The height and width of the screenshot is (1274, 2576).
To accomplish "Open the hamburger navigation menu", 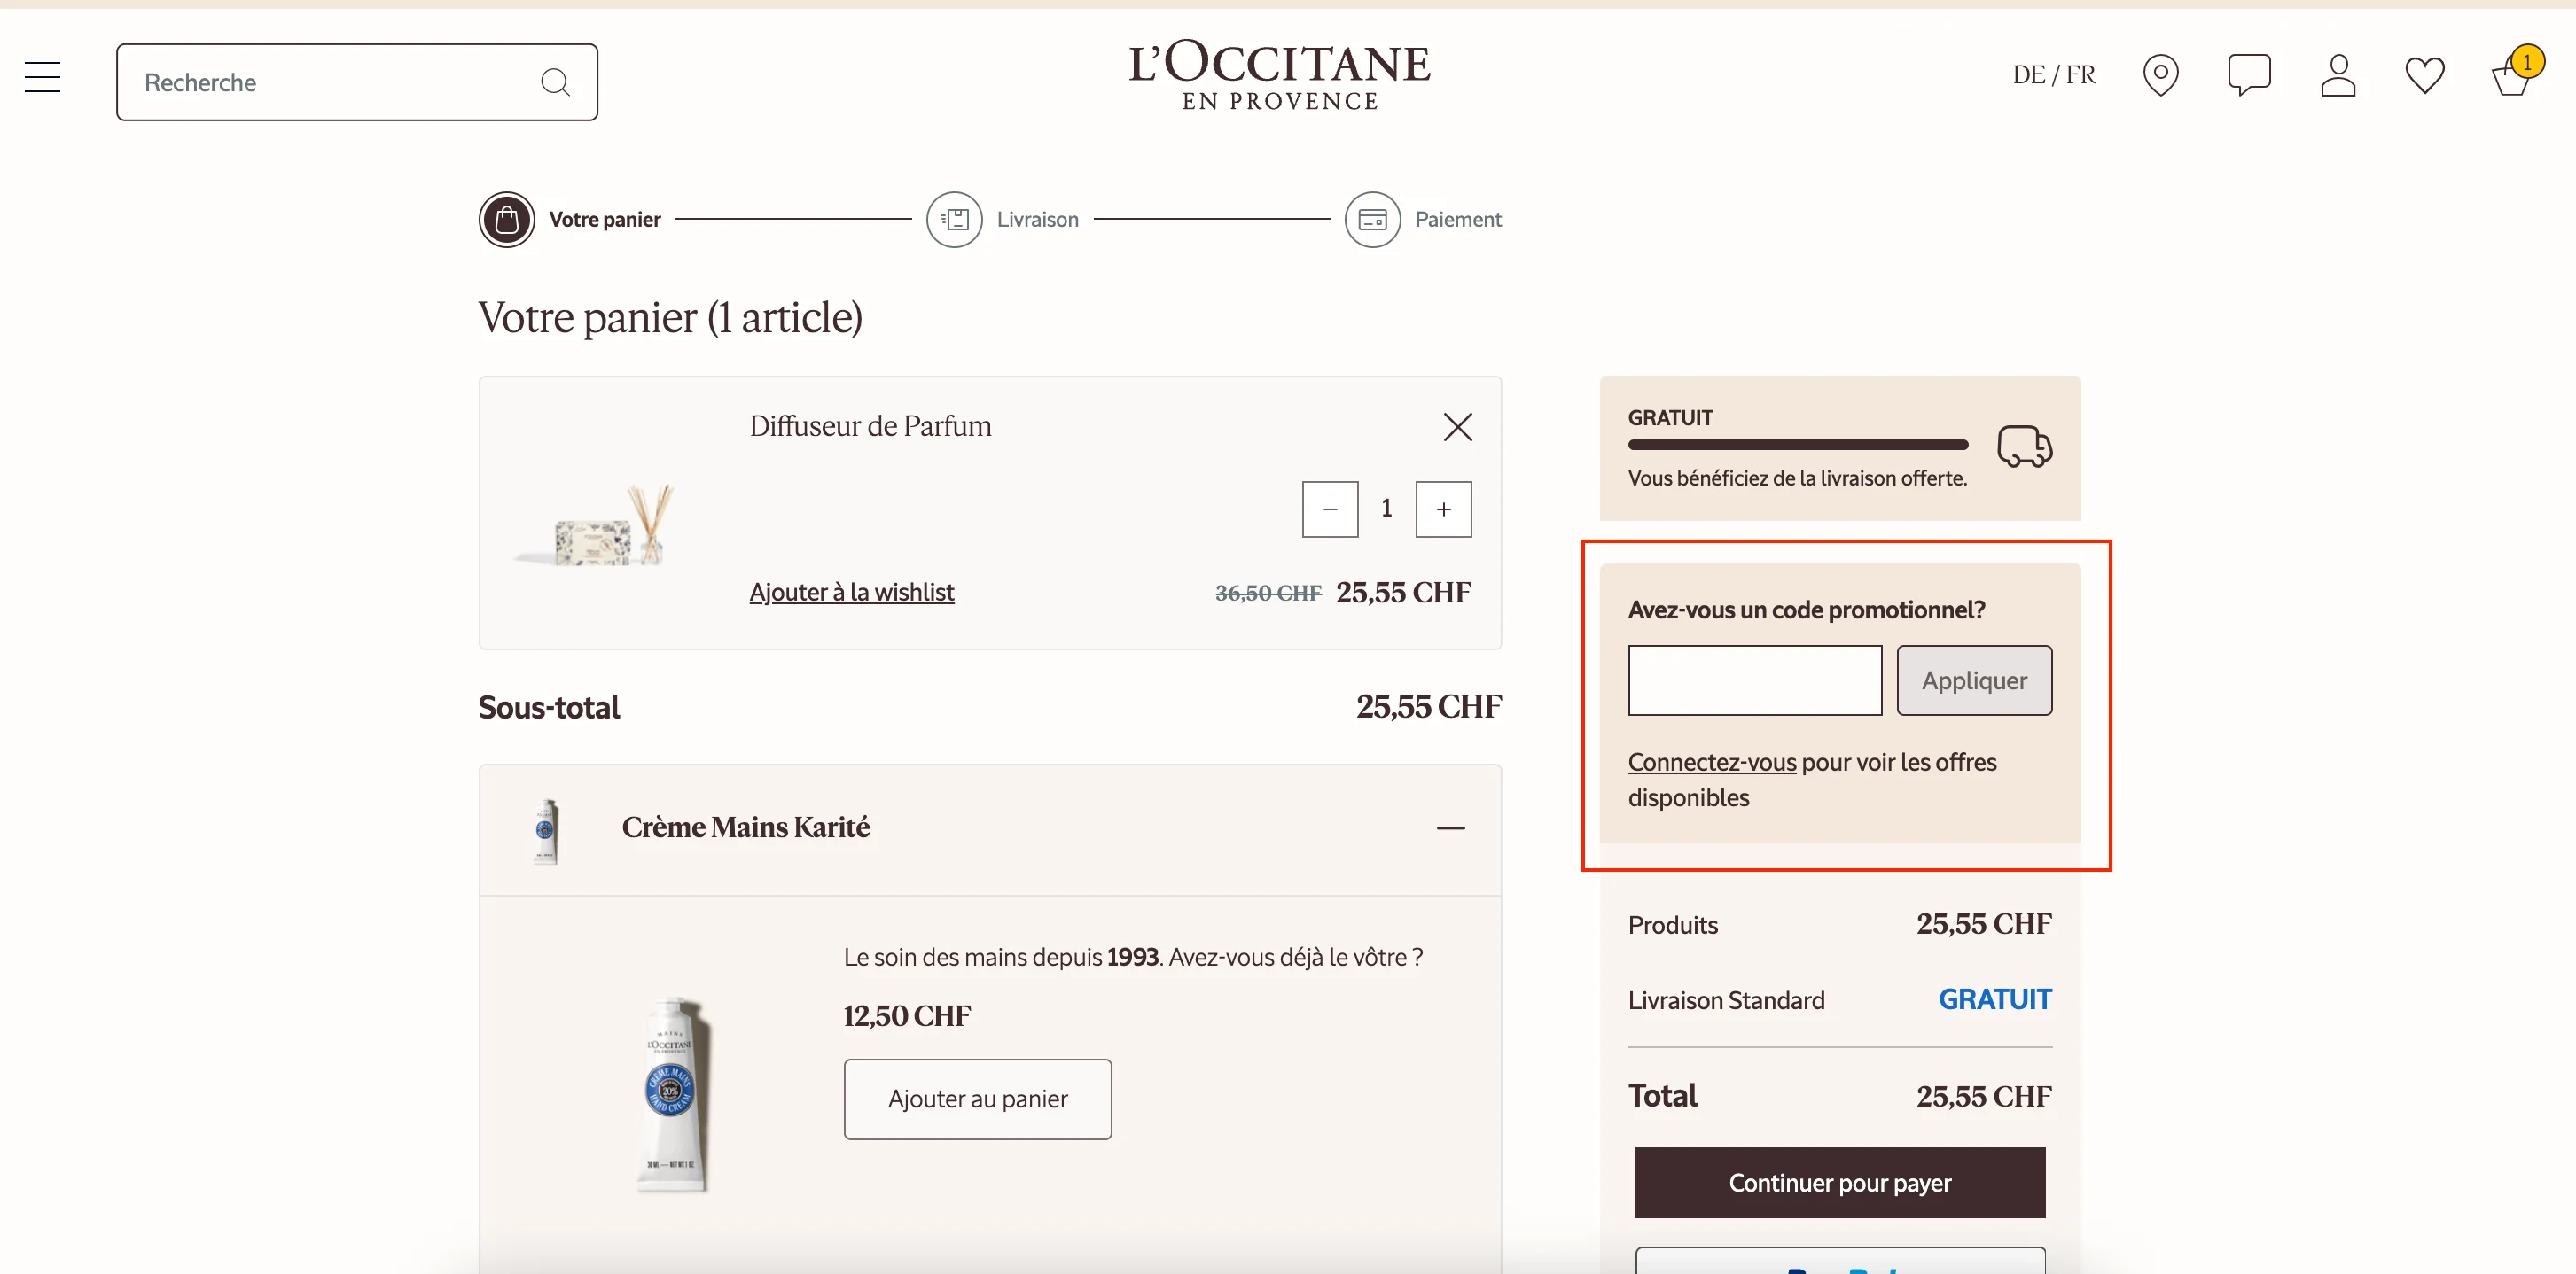I will click(42, 76).
